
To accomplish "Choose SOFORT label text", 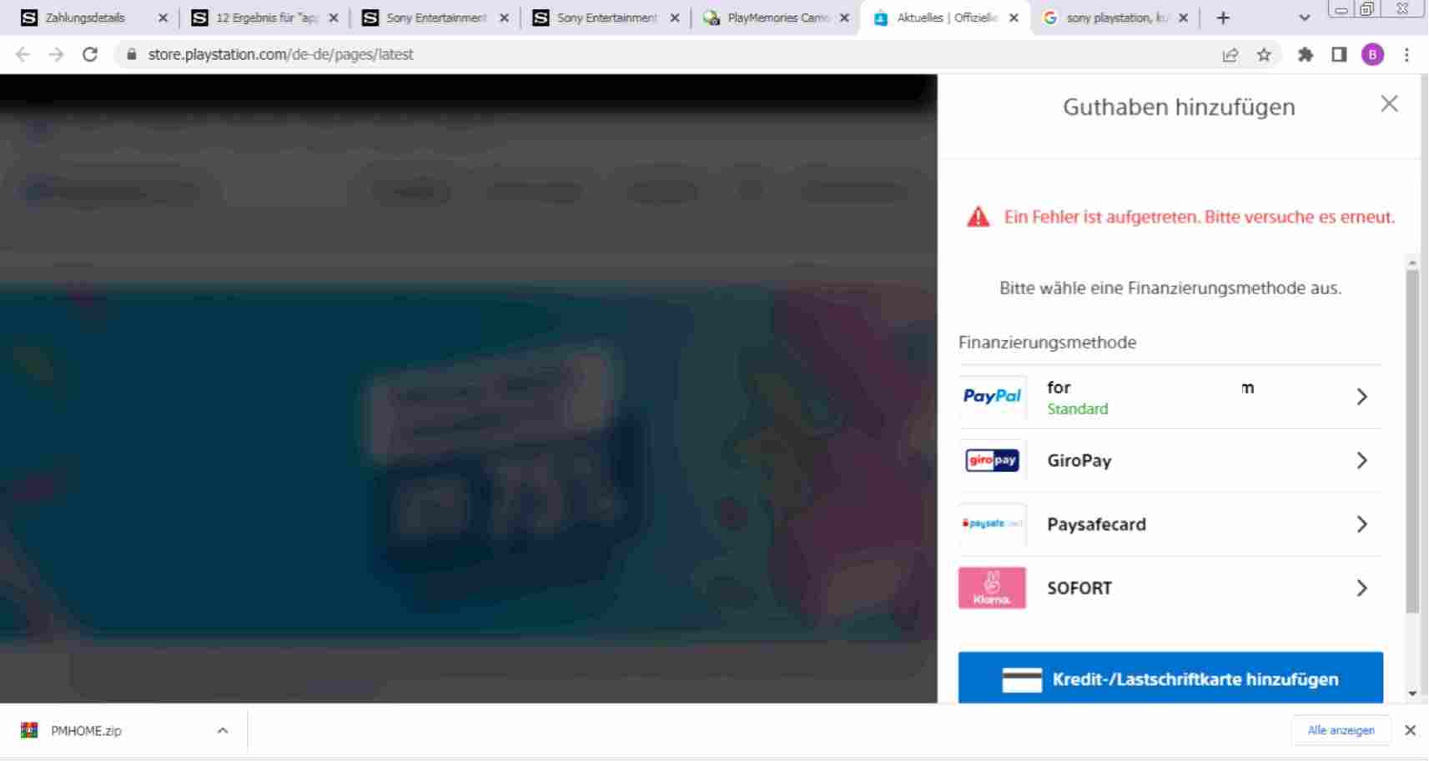I will coord(1079,588).
